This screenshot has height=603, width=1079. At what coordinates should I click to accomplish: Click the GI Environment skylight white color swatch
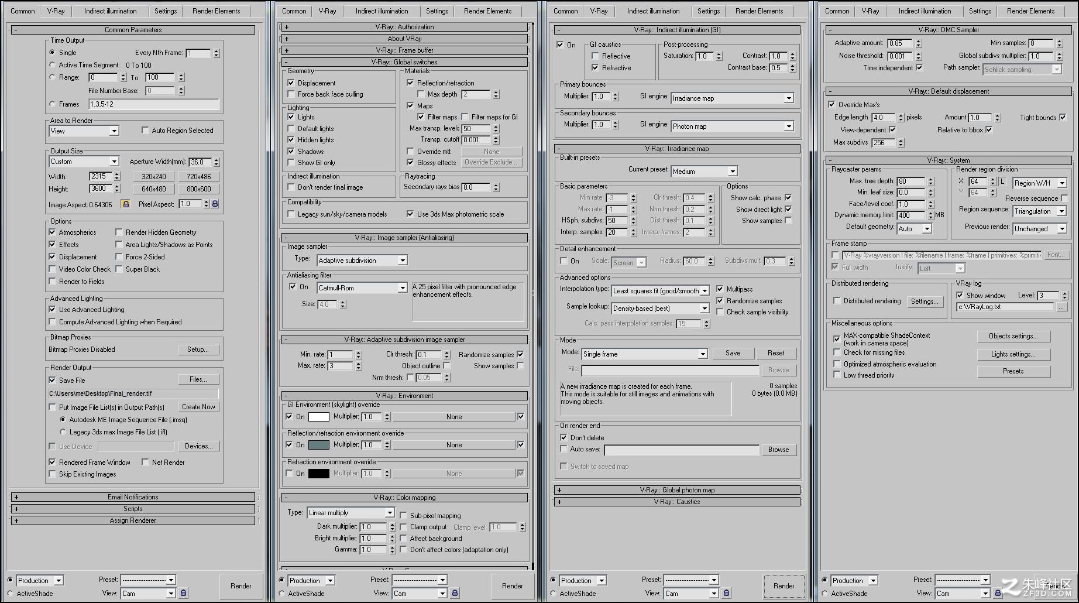point(319,417)
